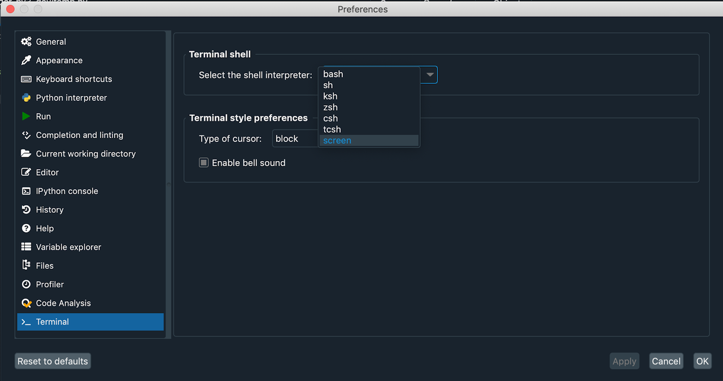Click the sidebar vertical scrollbar
This screenshot has height=381, width=723.
click(x=168, y=184)
